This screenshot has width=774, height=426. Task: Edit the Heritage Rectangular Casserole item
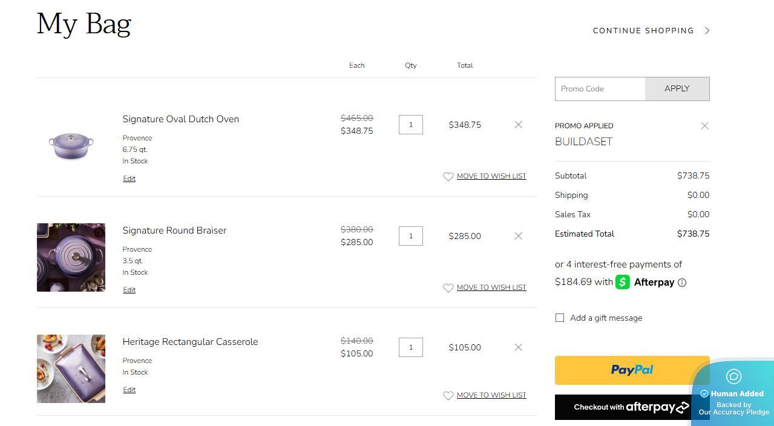coord(129,390)
